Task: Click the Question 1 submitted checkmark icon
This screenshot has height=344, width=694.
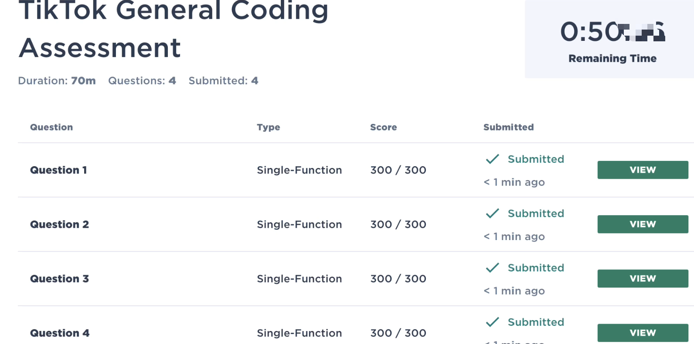Action: pos(492,159)
